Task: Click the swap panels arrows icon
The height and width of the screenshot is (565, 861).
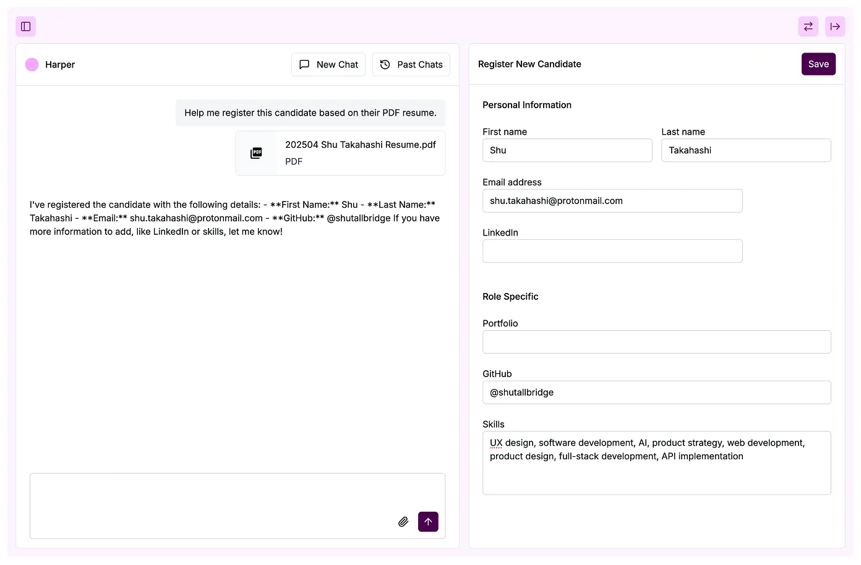Action: (x=808, y=27)
